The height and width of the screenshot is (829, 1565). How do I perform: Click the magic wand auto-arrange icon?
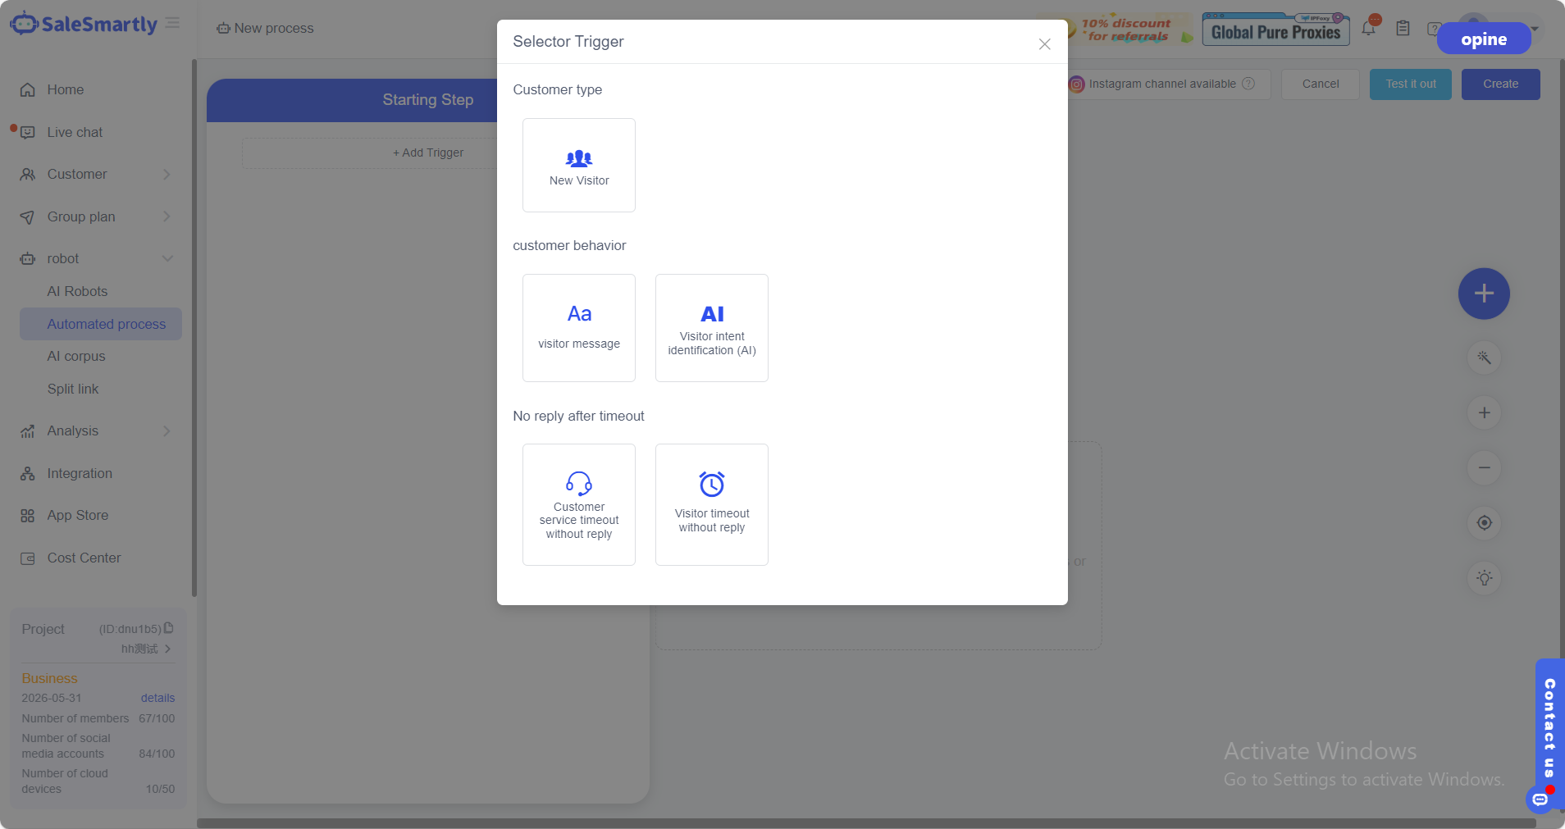[1484, 358]
